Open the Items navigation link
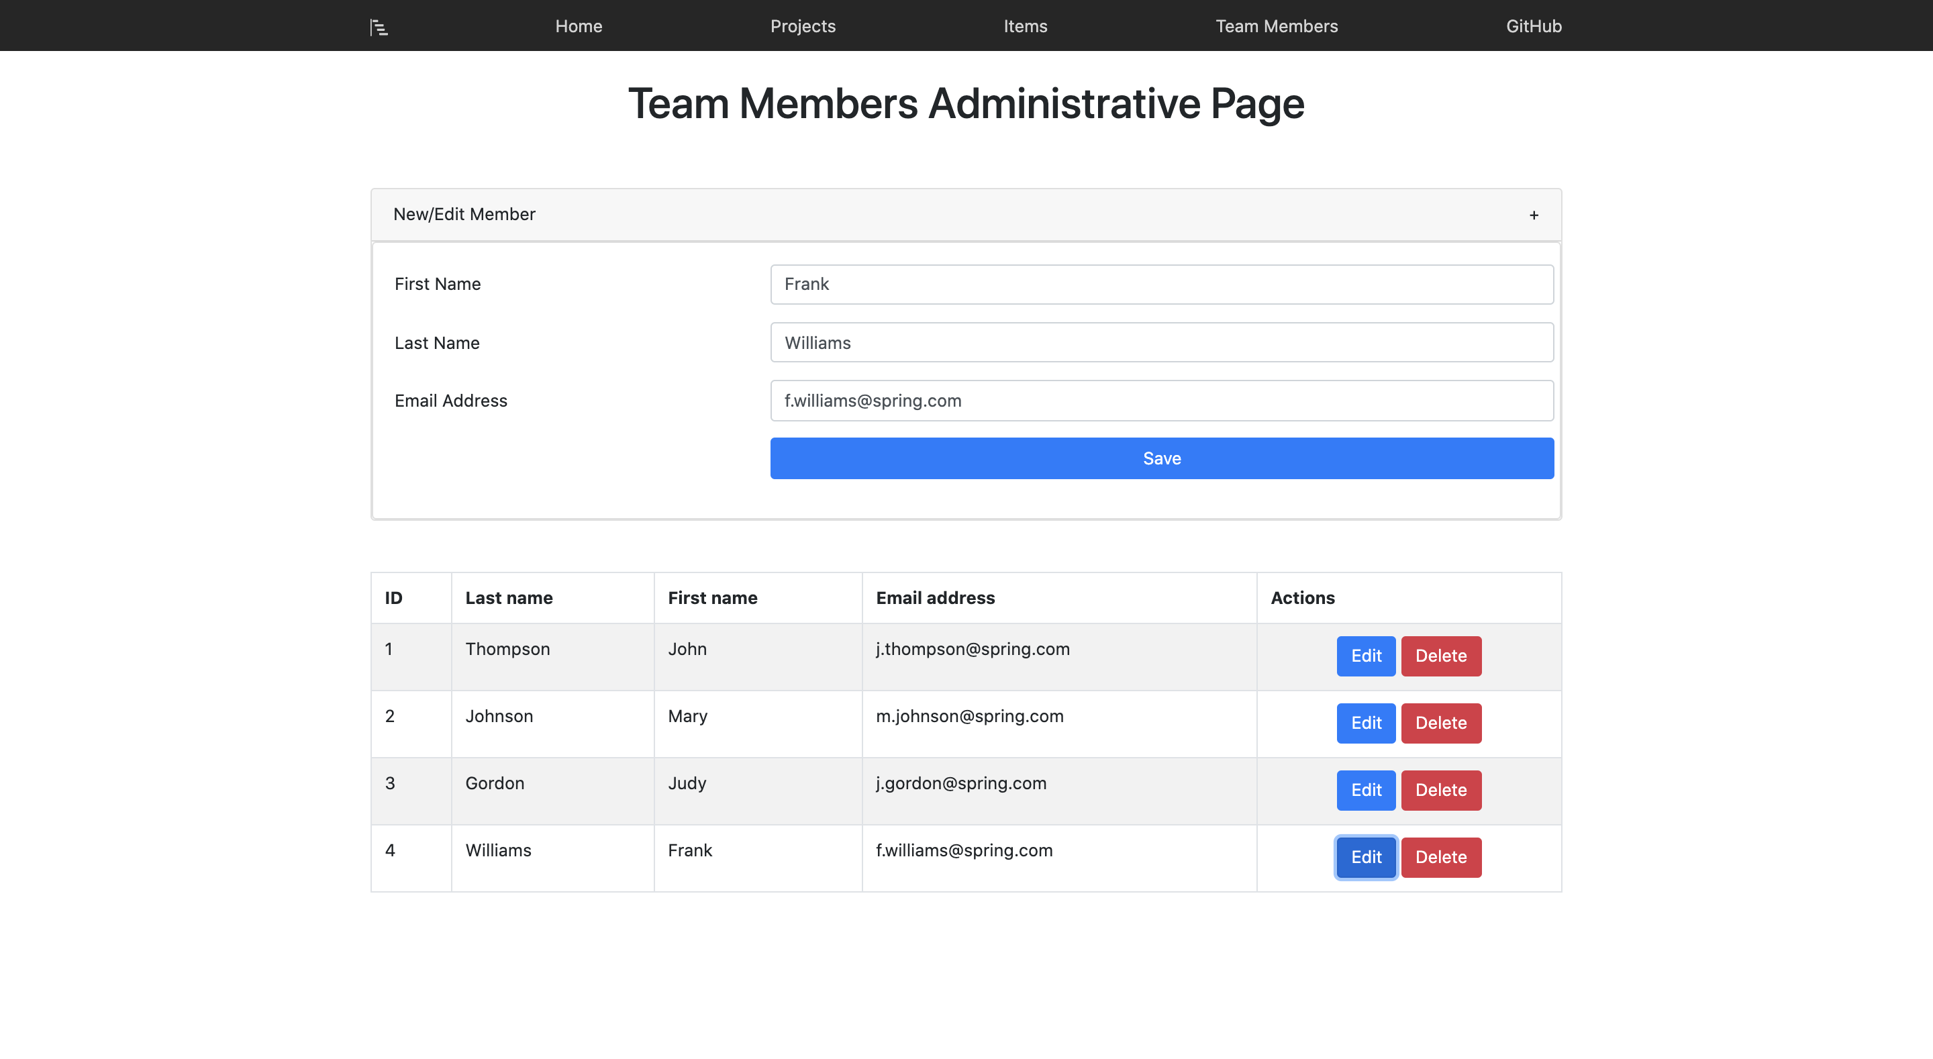This screenshot has width=1933, height=1059. pos(1025,26)
